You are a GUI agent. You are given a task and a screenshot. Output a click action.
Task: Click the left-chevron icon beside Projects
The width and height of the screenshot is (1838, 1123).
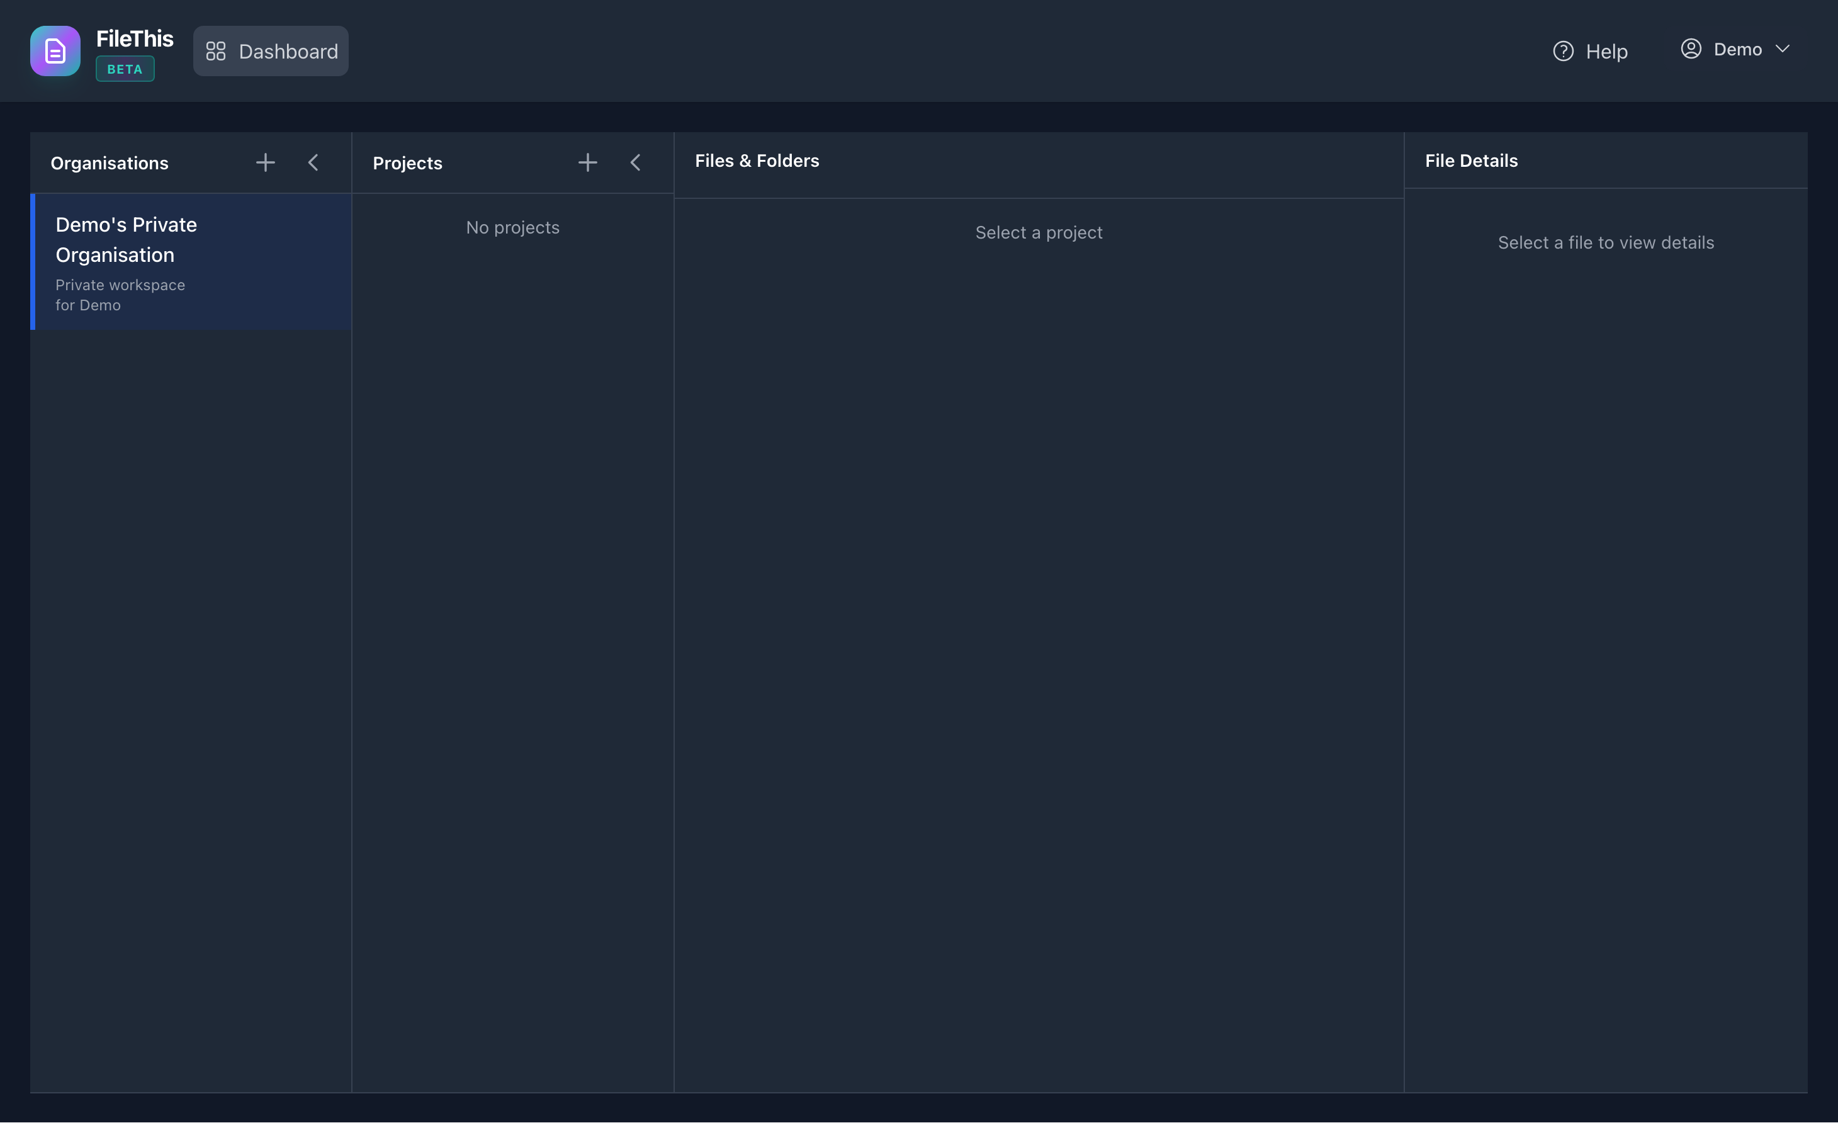coord(636,162)
